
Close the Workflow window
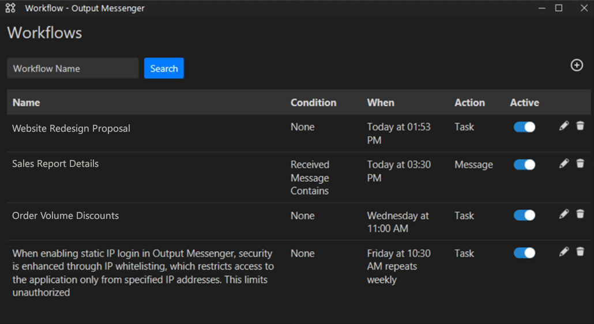pos(584,8)
